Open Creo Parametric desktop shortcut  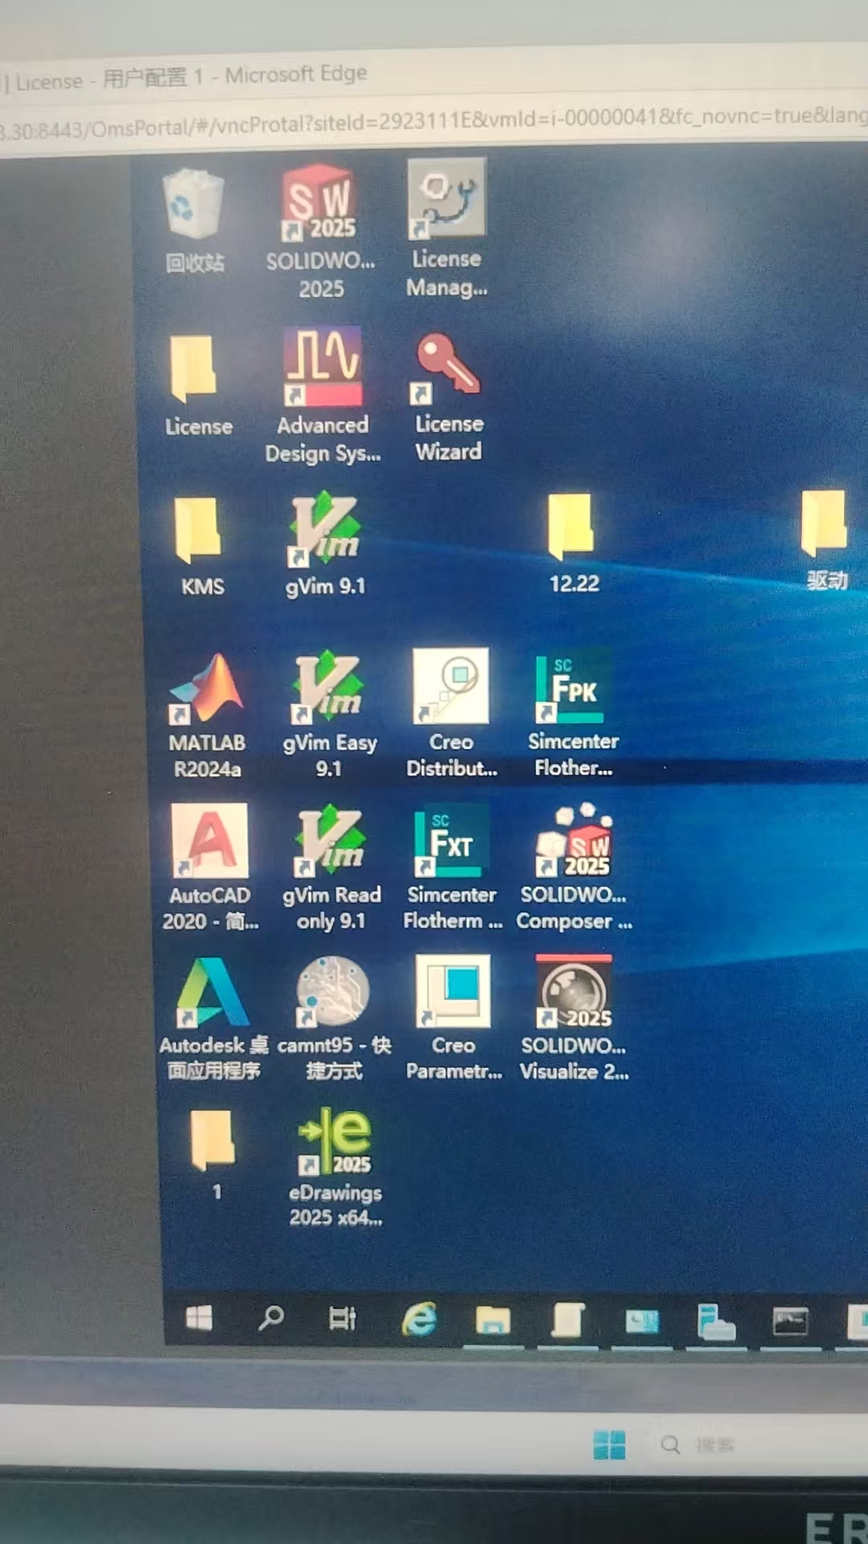(453, 992)
